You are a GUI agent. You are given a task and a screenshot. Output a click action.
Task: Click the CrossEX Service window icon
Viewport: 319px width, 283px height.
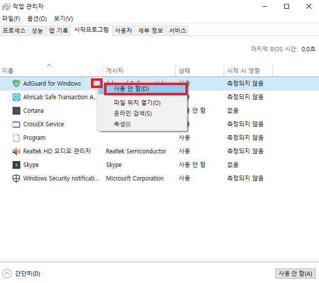(x=16, y=124)
